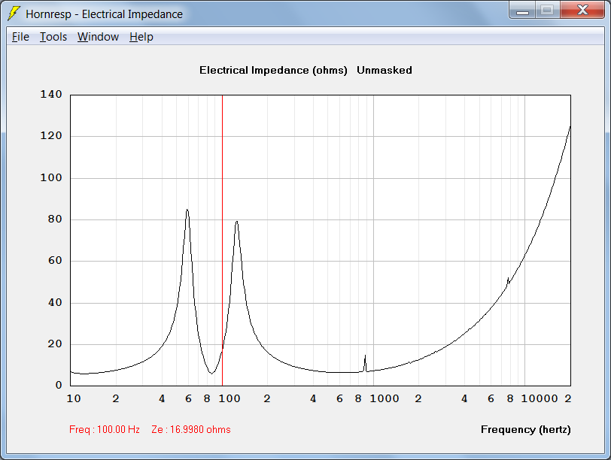
Task: Click the 'Ze : 16.9980 ohms' readout
Action: [191, 429]
